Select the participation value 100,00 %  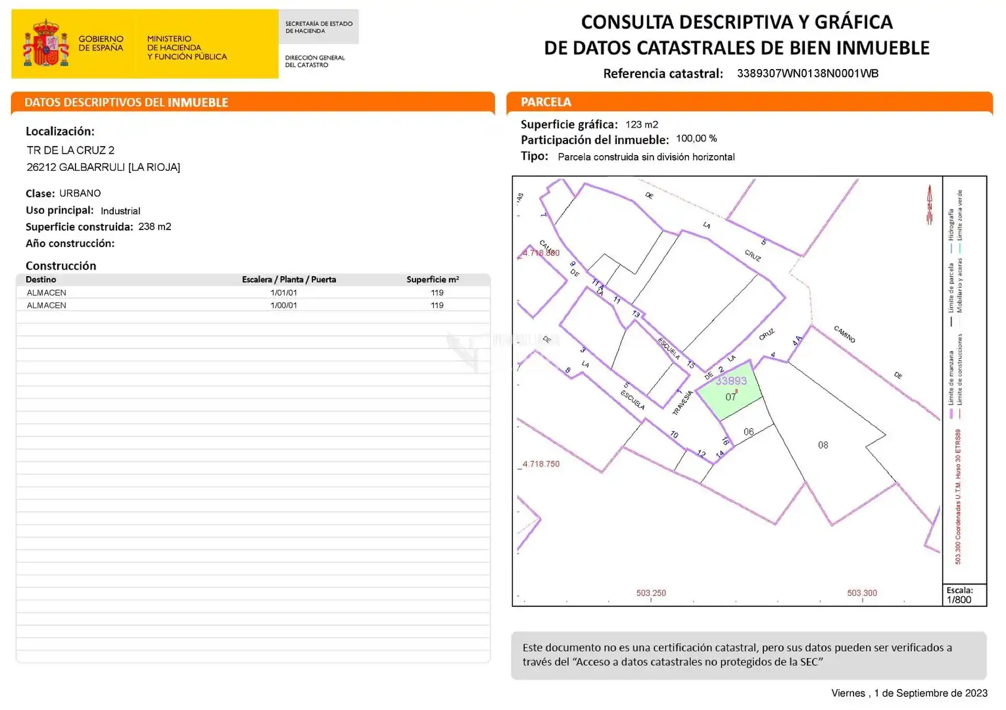(x=696, y=138)
